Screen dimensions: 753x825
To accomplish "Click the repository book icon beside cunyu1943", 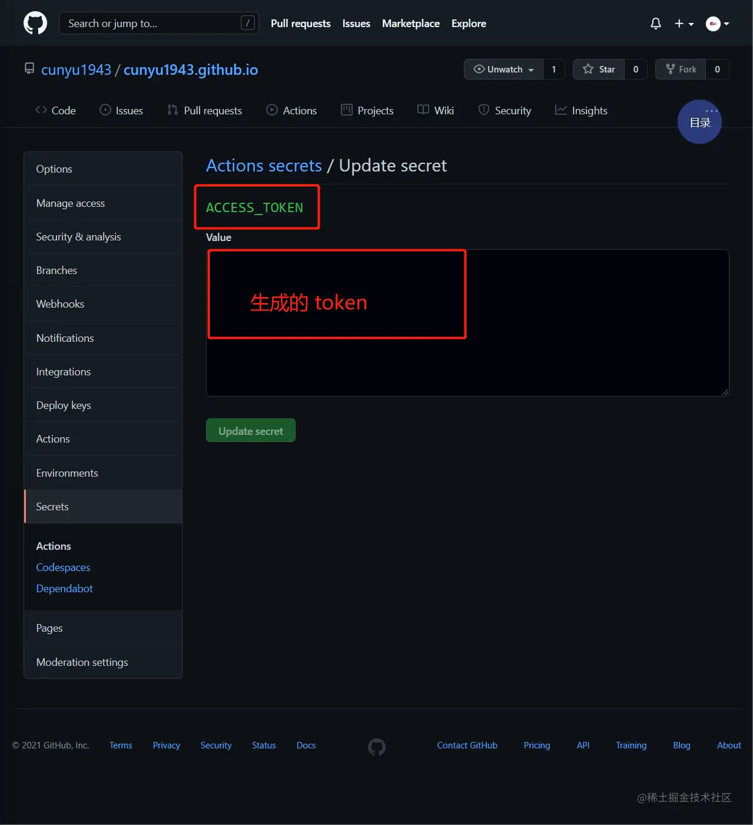I will coord(29,69).
